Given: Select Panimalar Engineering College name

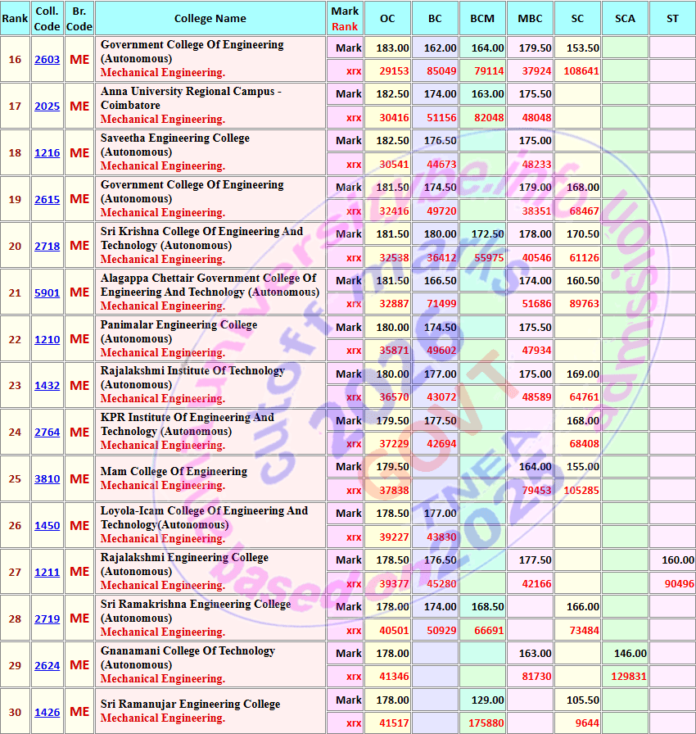Looking at the screenshot, I should click(x=179, y=332).
